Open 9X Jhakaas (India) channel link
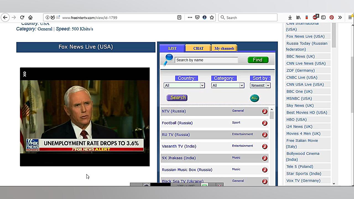The width and height of the screenshot is (354, 199). (179, 158)
